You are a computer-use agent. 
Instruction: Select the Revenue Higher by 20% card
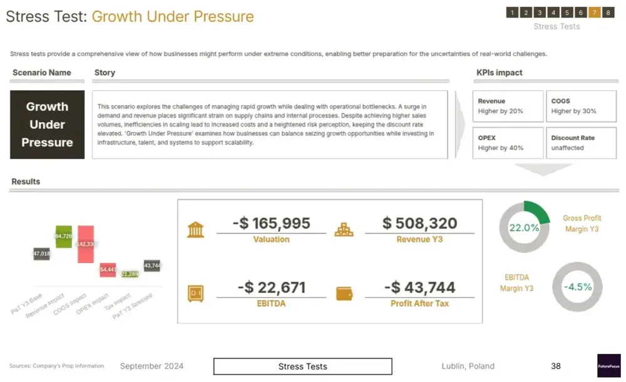click(508, 106)
